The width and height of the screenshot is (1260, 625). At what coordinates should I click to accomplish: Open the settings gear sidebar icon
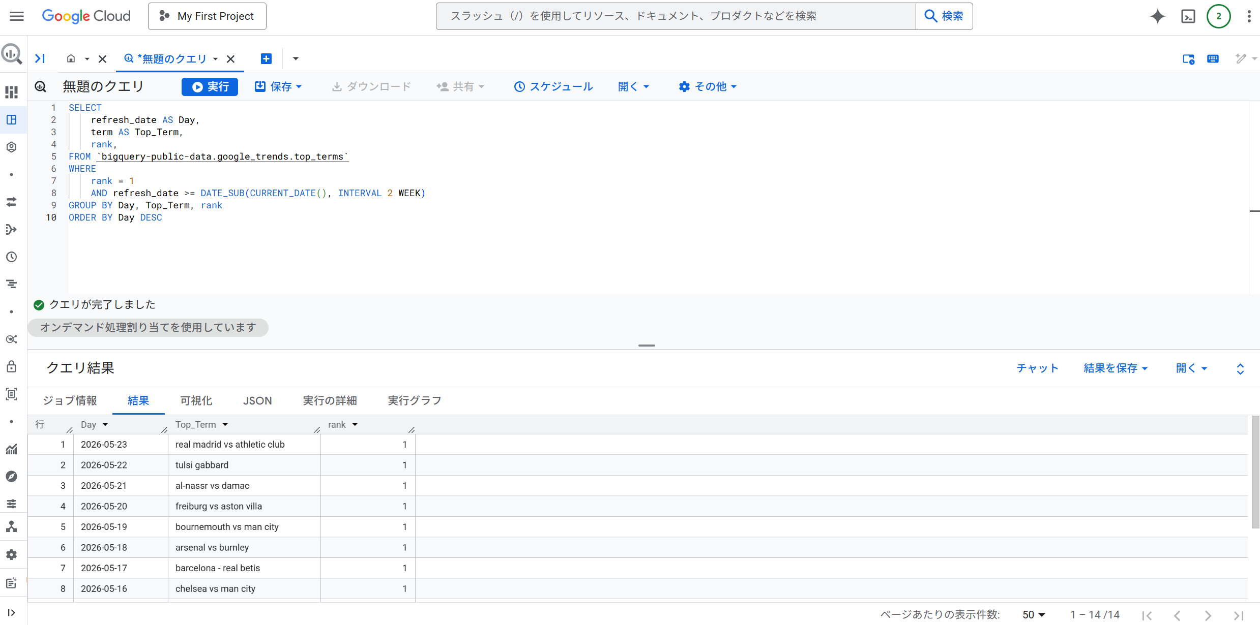[x=11, y=555]
